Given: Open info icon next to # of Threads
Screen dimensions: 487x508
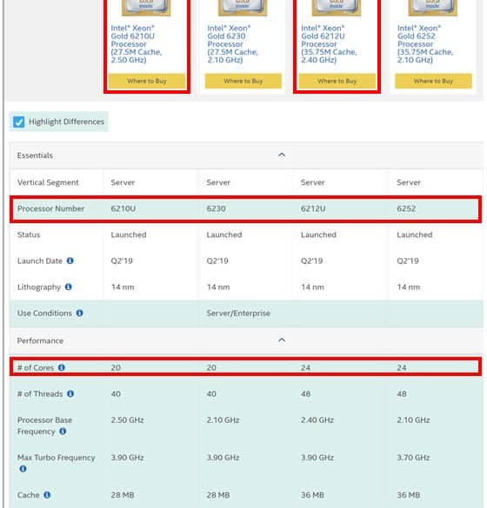Looking at the screenshot, I should 70,393.
